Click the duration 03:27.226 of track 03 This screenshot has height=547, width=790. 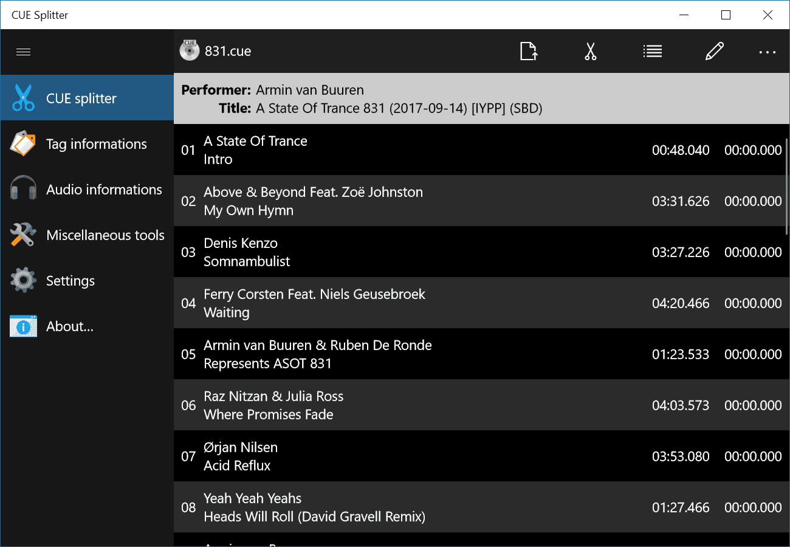(x=681, y=252)
